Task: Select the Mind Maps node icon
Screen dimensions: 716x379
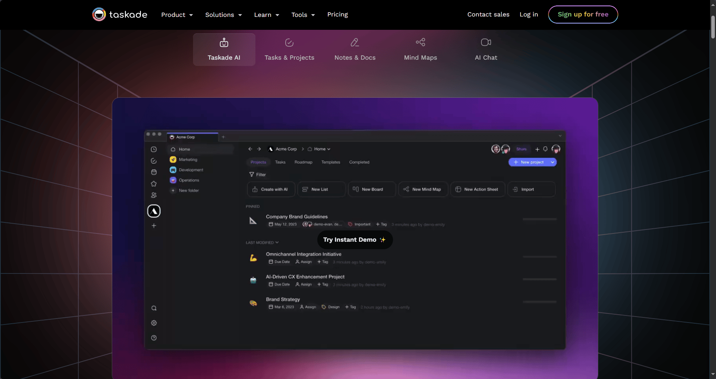Action: click(x=420, y=42)
